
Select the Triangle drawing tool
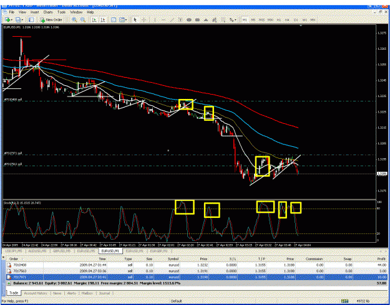pos(206,19)
